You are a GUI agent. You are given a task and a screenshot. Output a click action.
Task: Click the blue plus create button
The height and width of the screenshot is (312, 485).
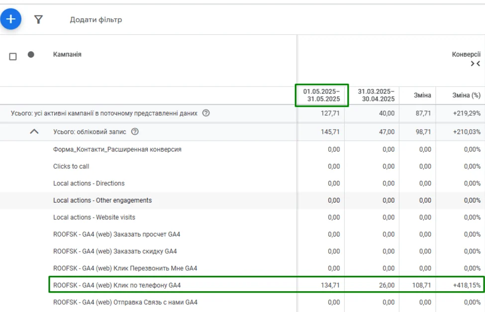click(11, 19)
